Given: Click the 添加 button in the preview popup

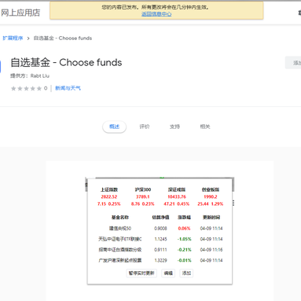Looking at the screenshot, I should [x=186, y=273].
